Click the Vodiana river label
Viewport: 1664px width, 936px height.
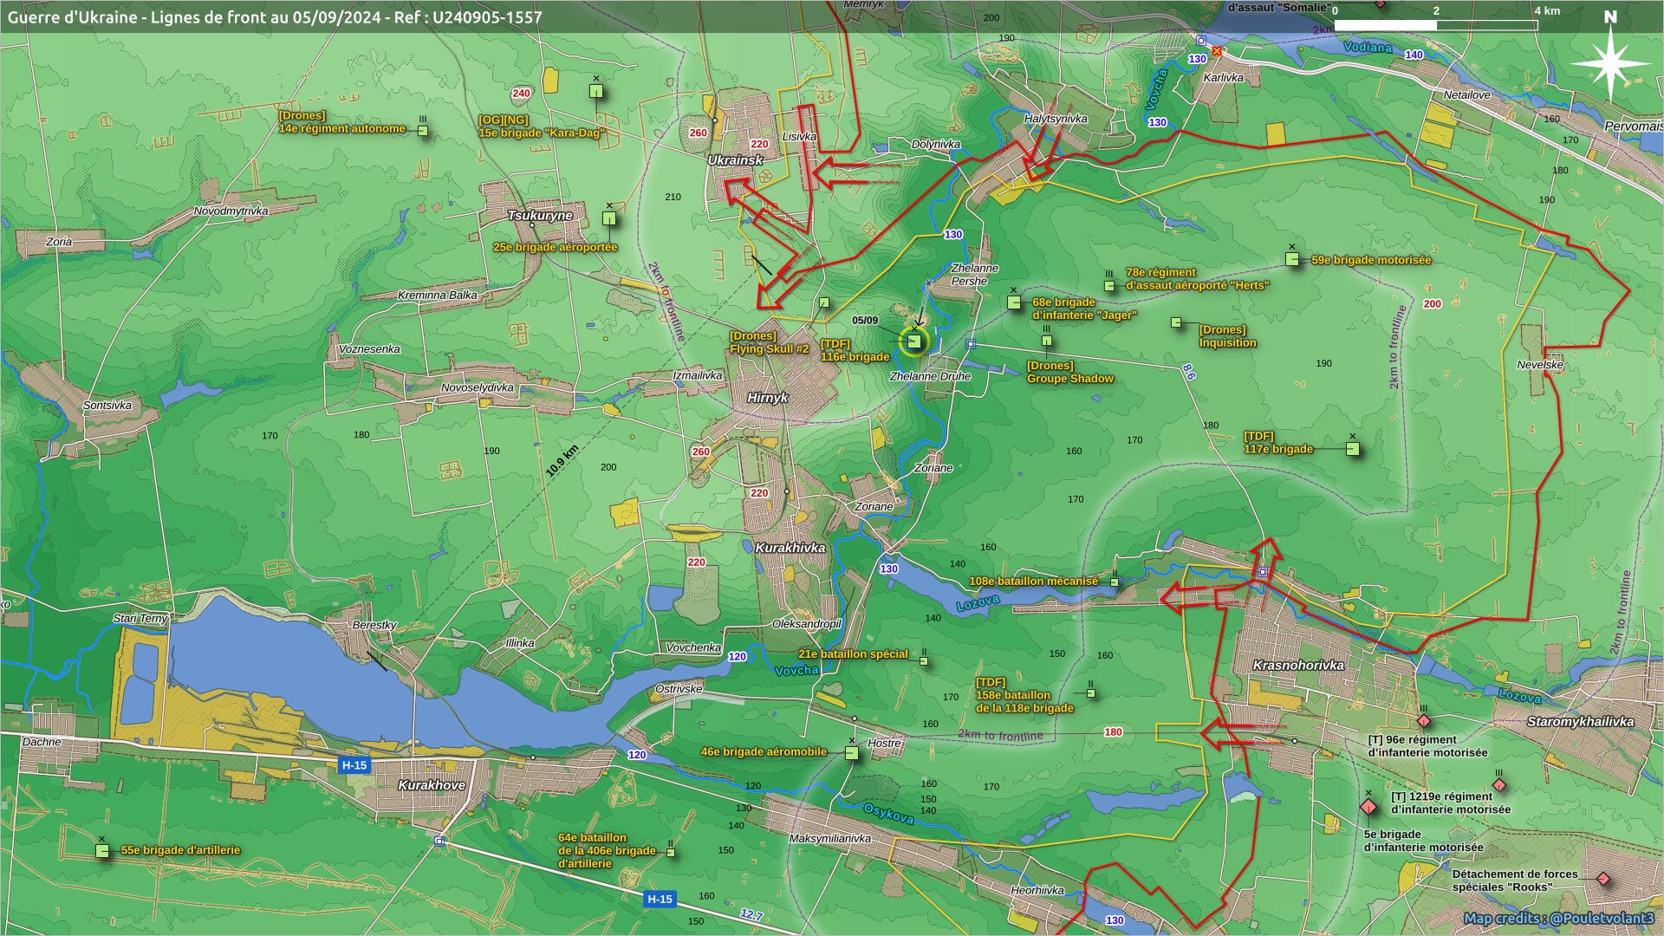pos(1368,48)
